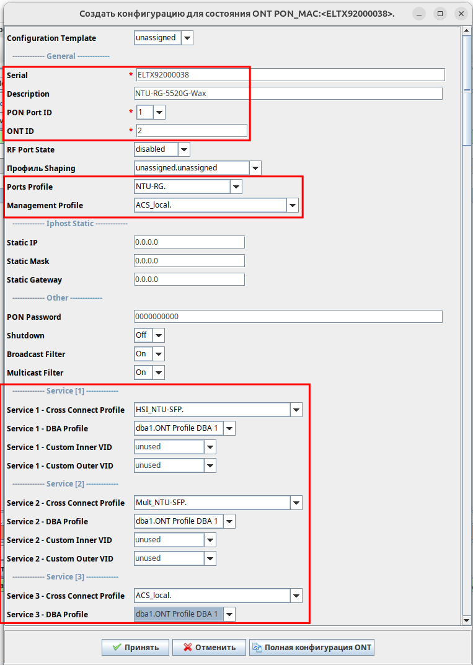Click the ONT ID input field

(x=192, y=131)
